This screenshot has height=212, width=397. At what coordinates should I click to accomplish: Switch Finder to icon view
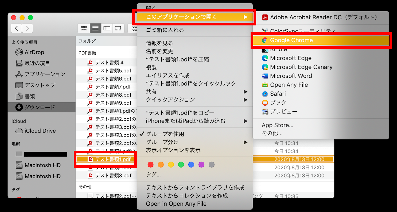84,28
